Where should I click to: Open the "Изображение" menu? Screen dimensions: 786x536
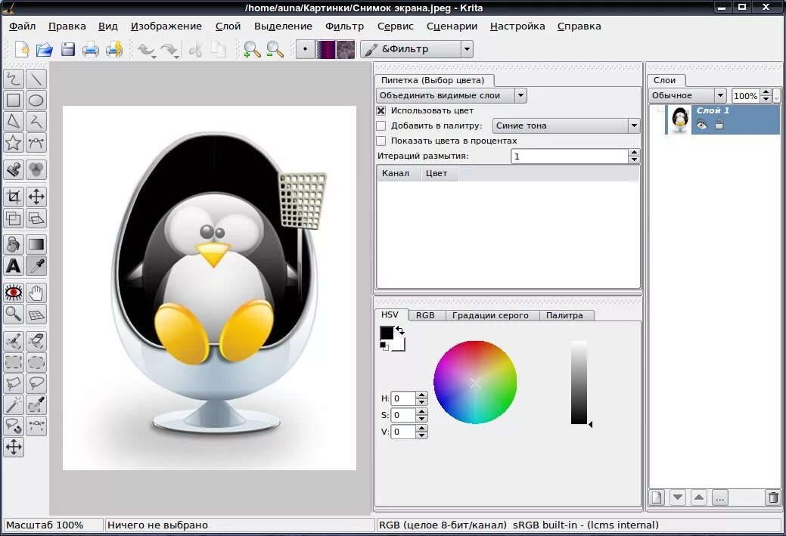[x=166, y=26]
